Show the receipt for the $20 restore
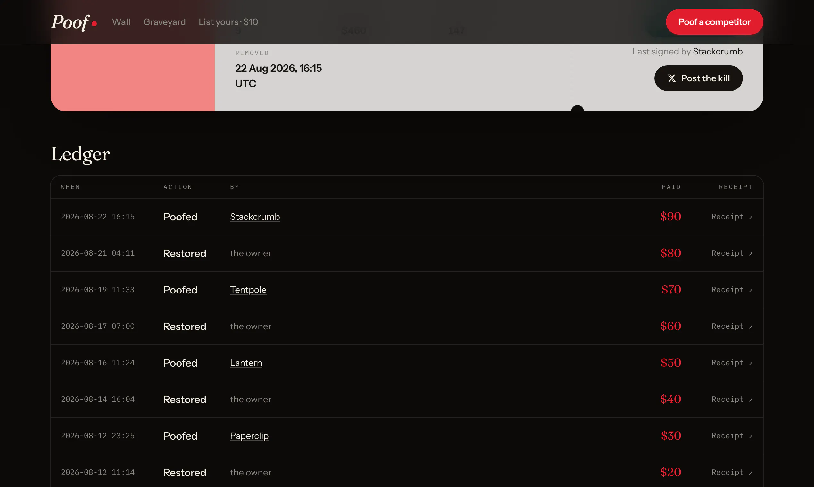The height and width of the screenshot is (487, 814). pos(732,473)
